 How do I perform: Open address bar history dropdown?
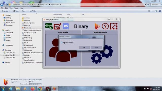(x=146, y=5)
